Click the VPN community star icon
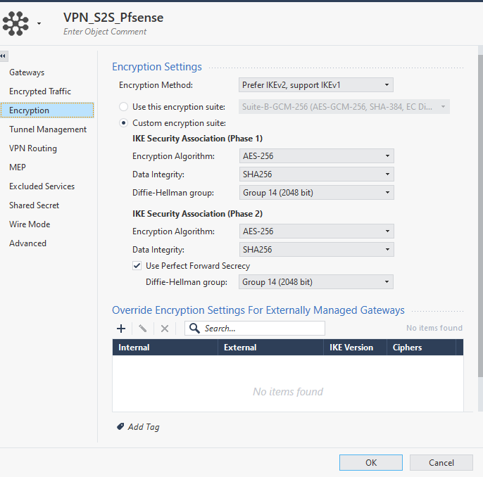 15,23
